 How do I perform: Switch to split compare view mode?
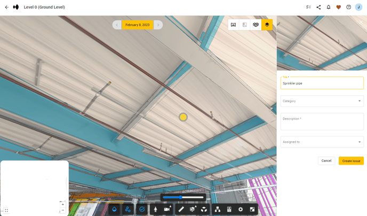click(245, 25)
